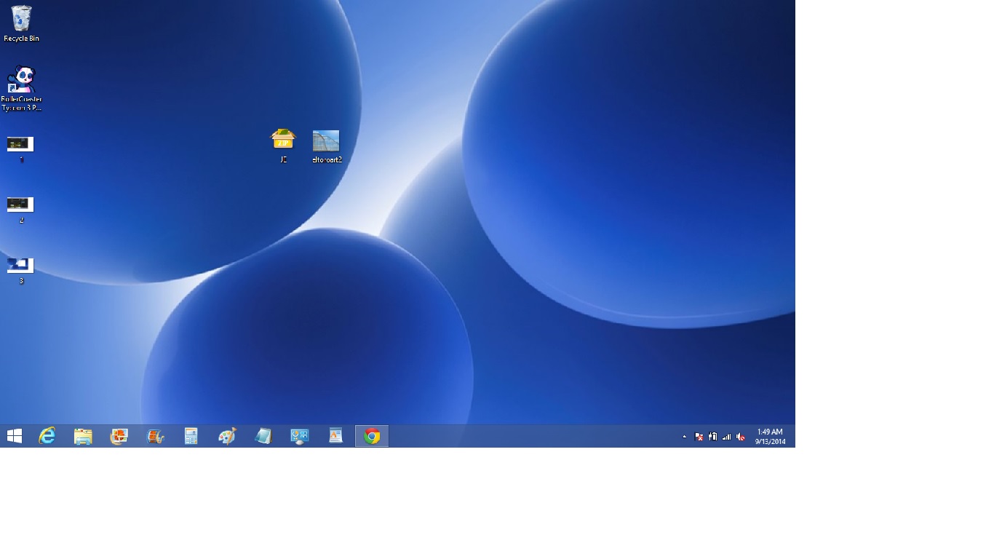Select the RollerCoaster Tycoon 3 shortcut
994x559 pixels.
coord(21,87)
